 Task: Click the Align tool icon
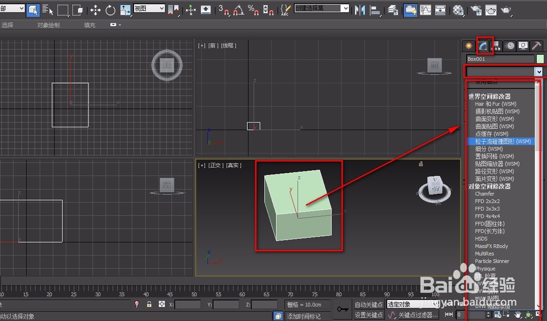pos(375,10)
